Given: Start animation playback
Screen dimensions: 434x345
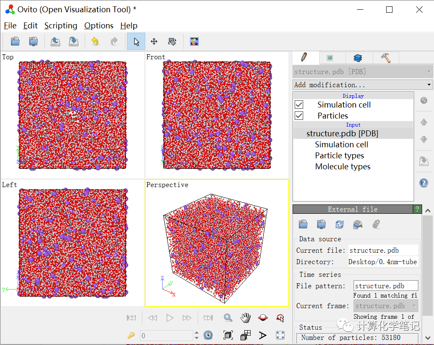Looking at the screenshot, I should (170, 318).
